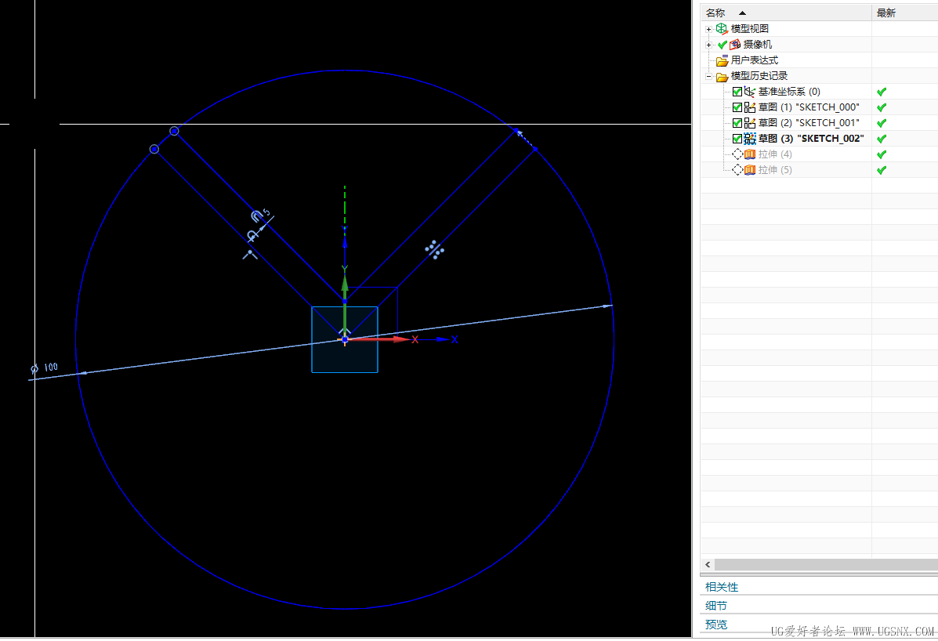938x641 pixels.
Task: Uncheck the 草图 (3) SKETCH_002 checkbox
Action: coord(737,139)
